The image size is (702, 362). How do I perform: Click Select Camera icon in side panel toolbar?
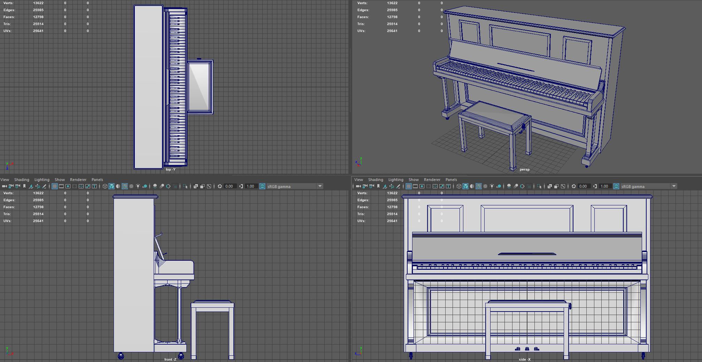point(358,186)
